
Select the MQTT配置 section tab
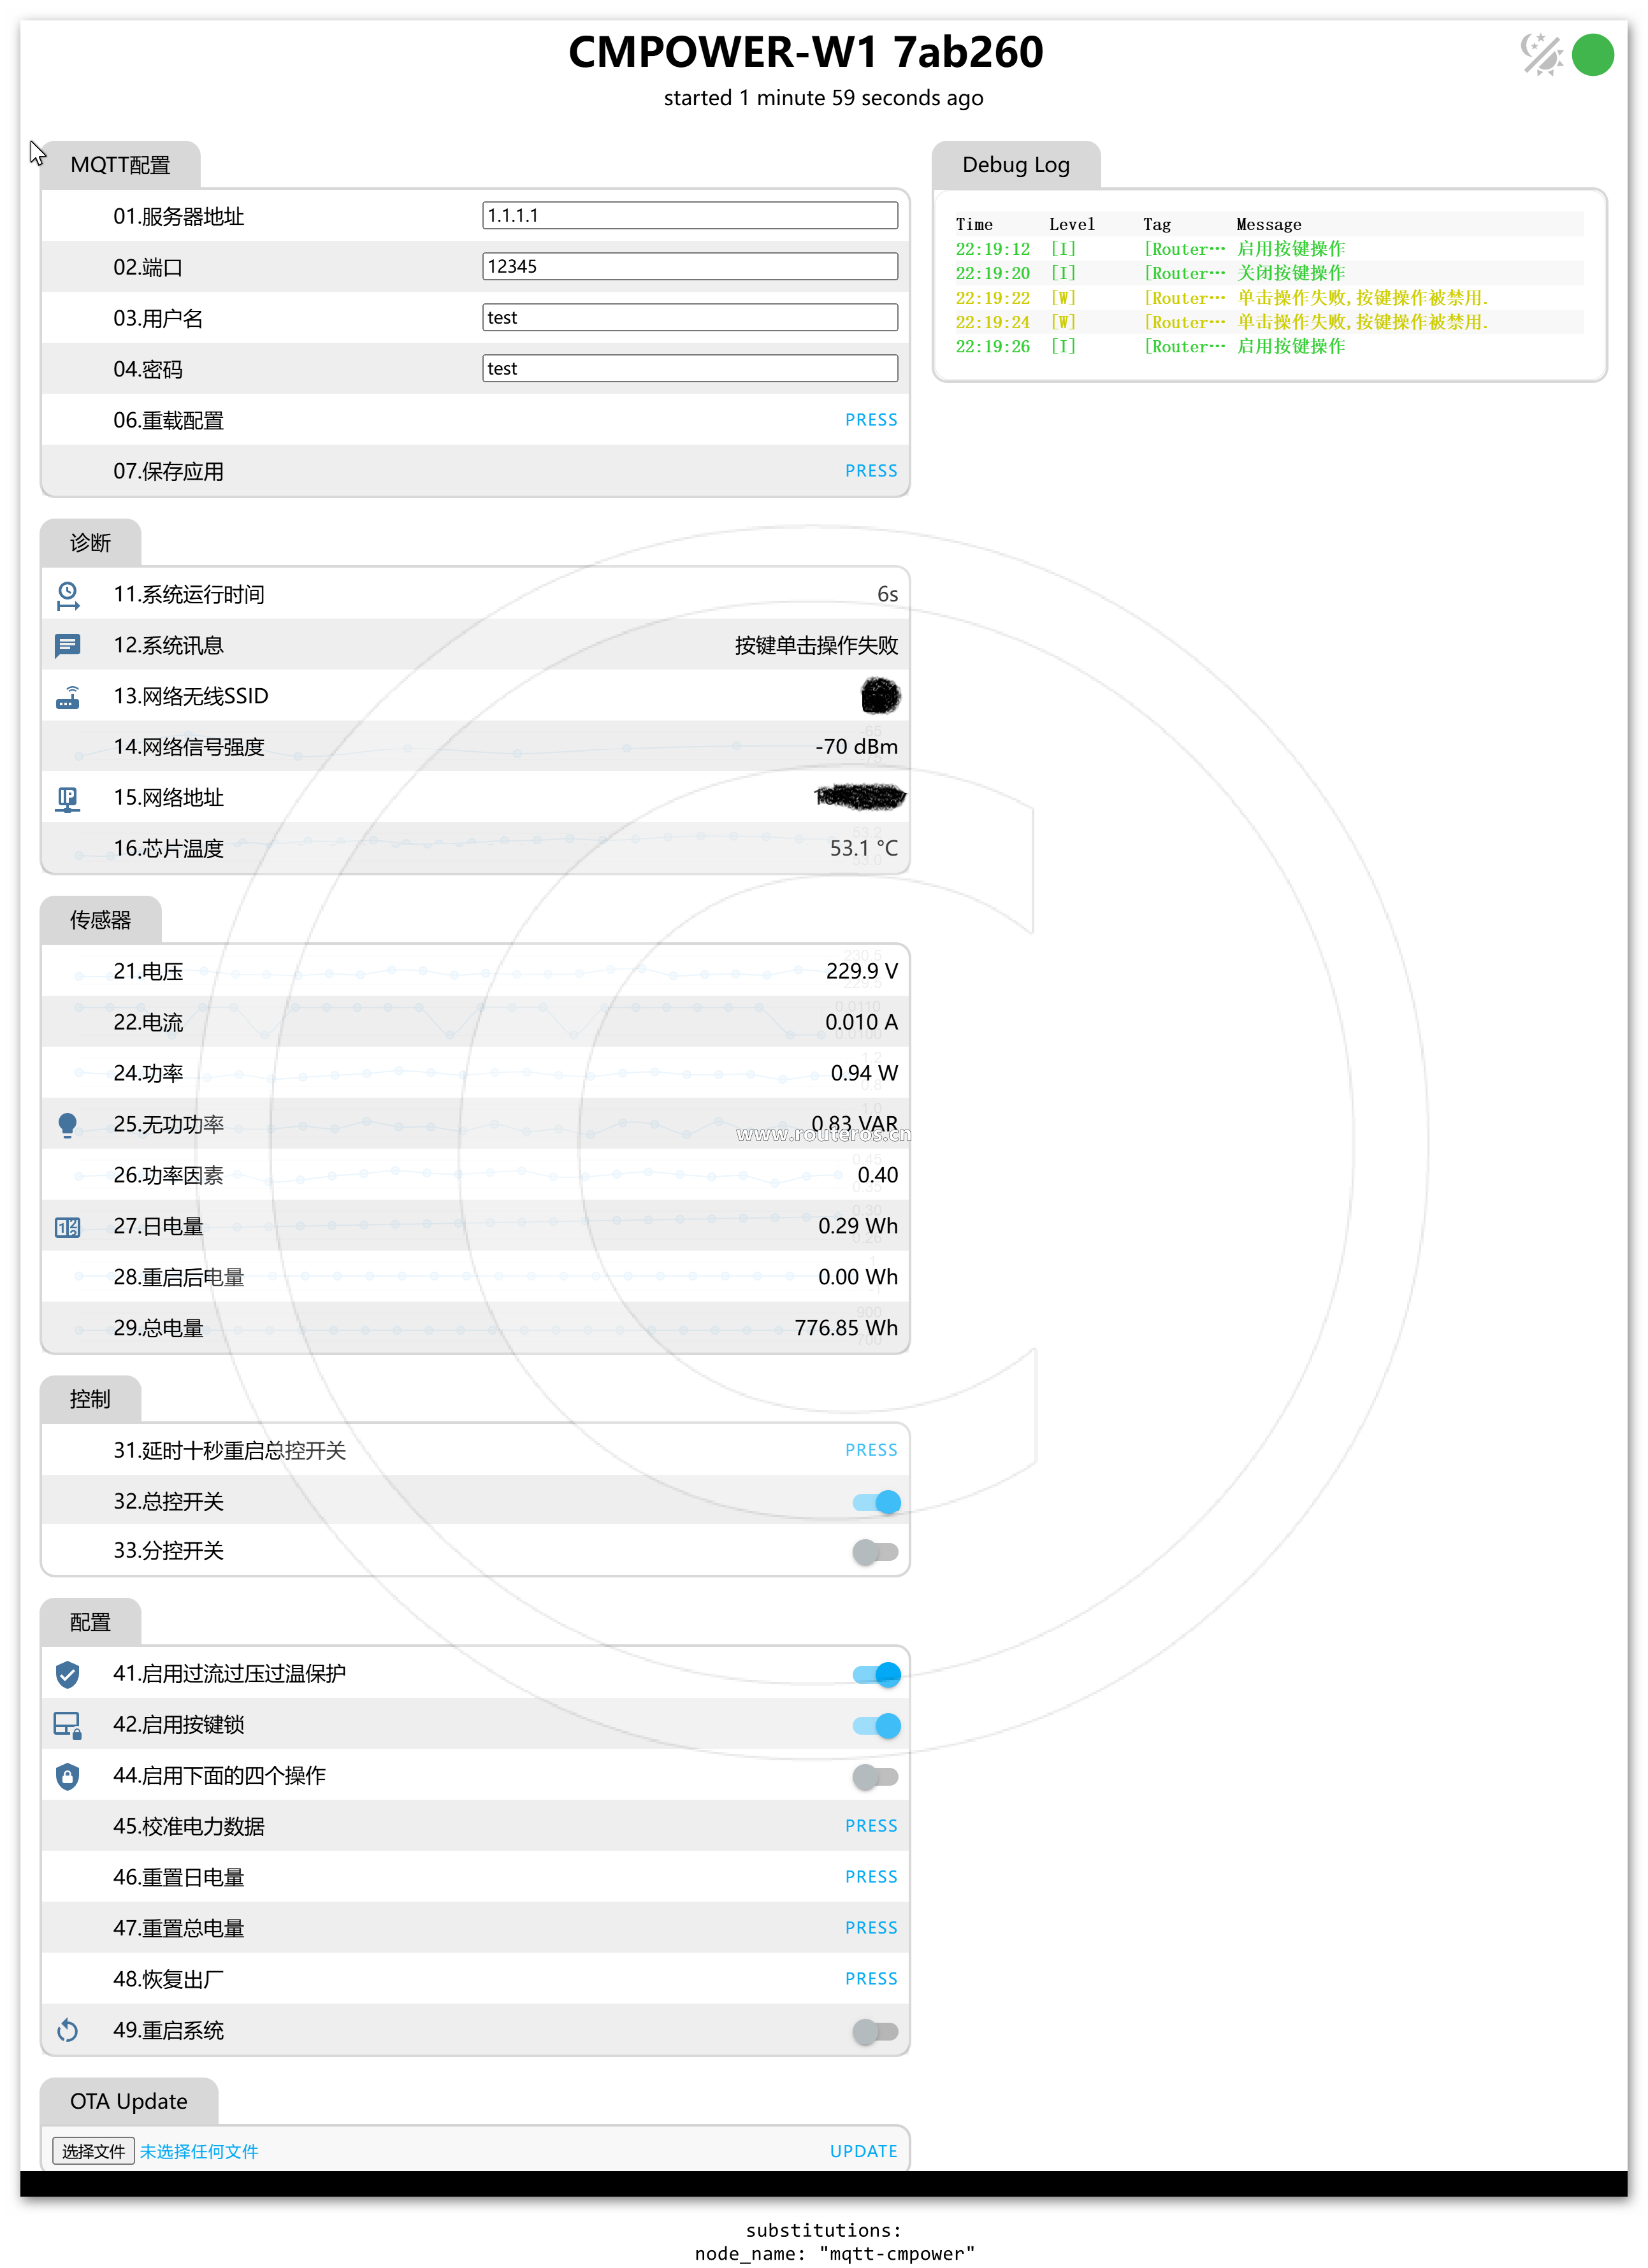point(120,165)
